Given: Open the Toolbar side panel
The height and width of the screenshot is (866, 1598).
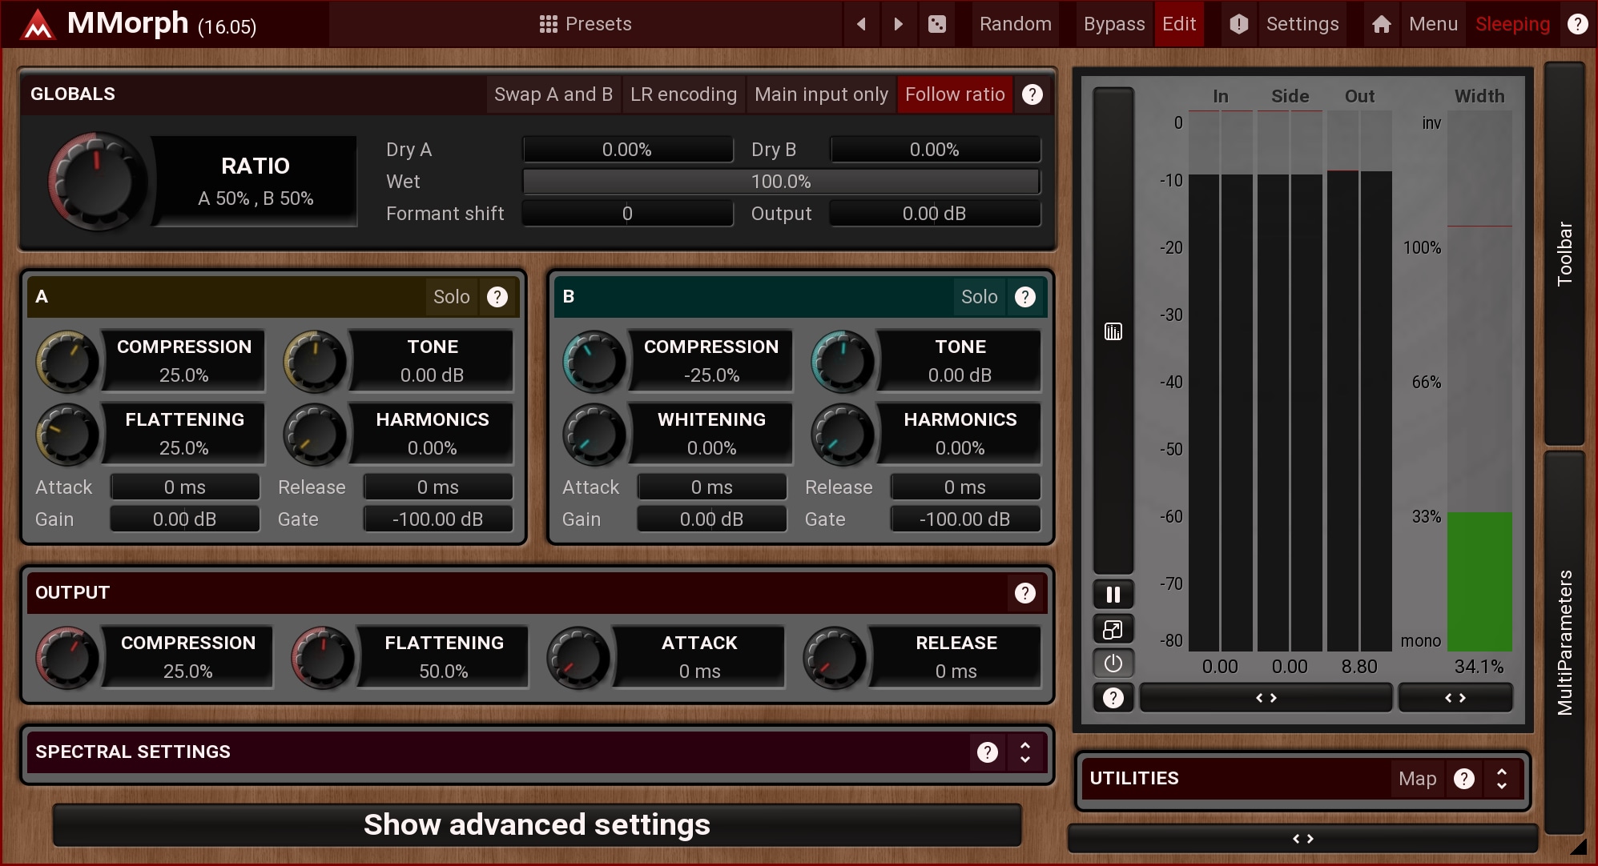Looking at the screenshot, I should [x=1564, y=254].
